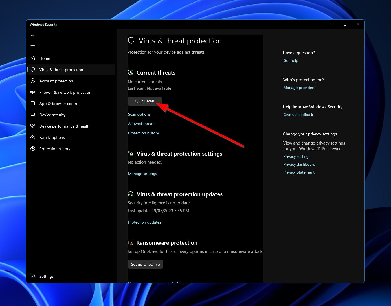Open Allowed threats link
This screenshot has height=306, width=391.
(x=142, y=124)
